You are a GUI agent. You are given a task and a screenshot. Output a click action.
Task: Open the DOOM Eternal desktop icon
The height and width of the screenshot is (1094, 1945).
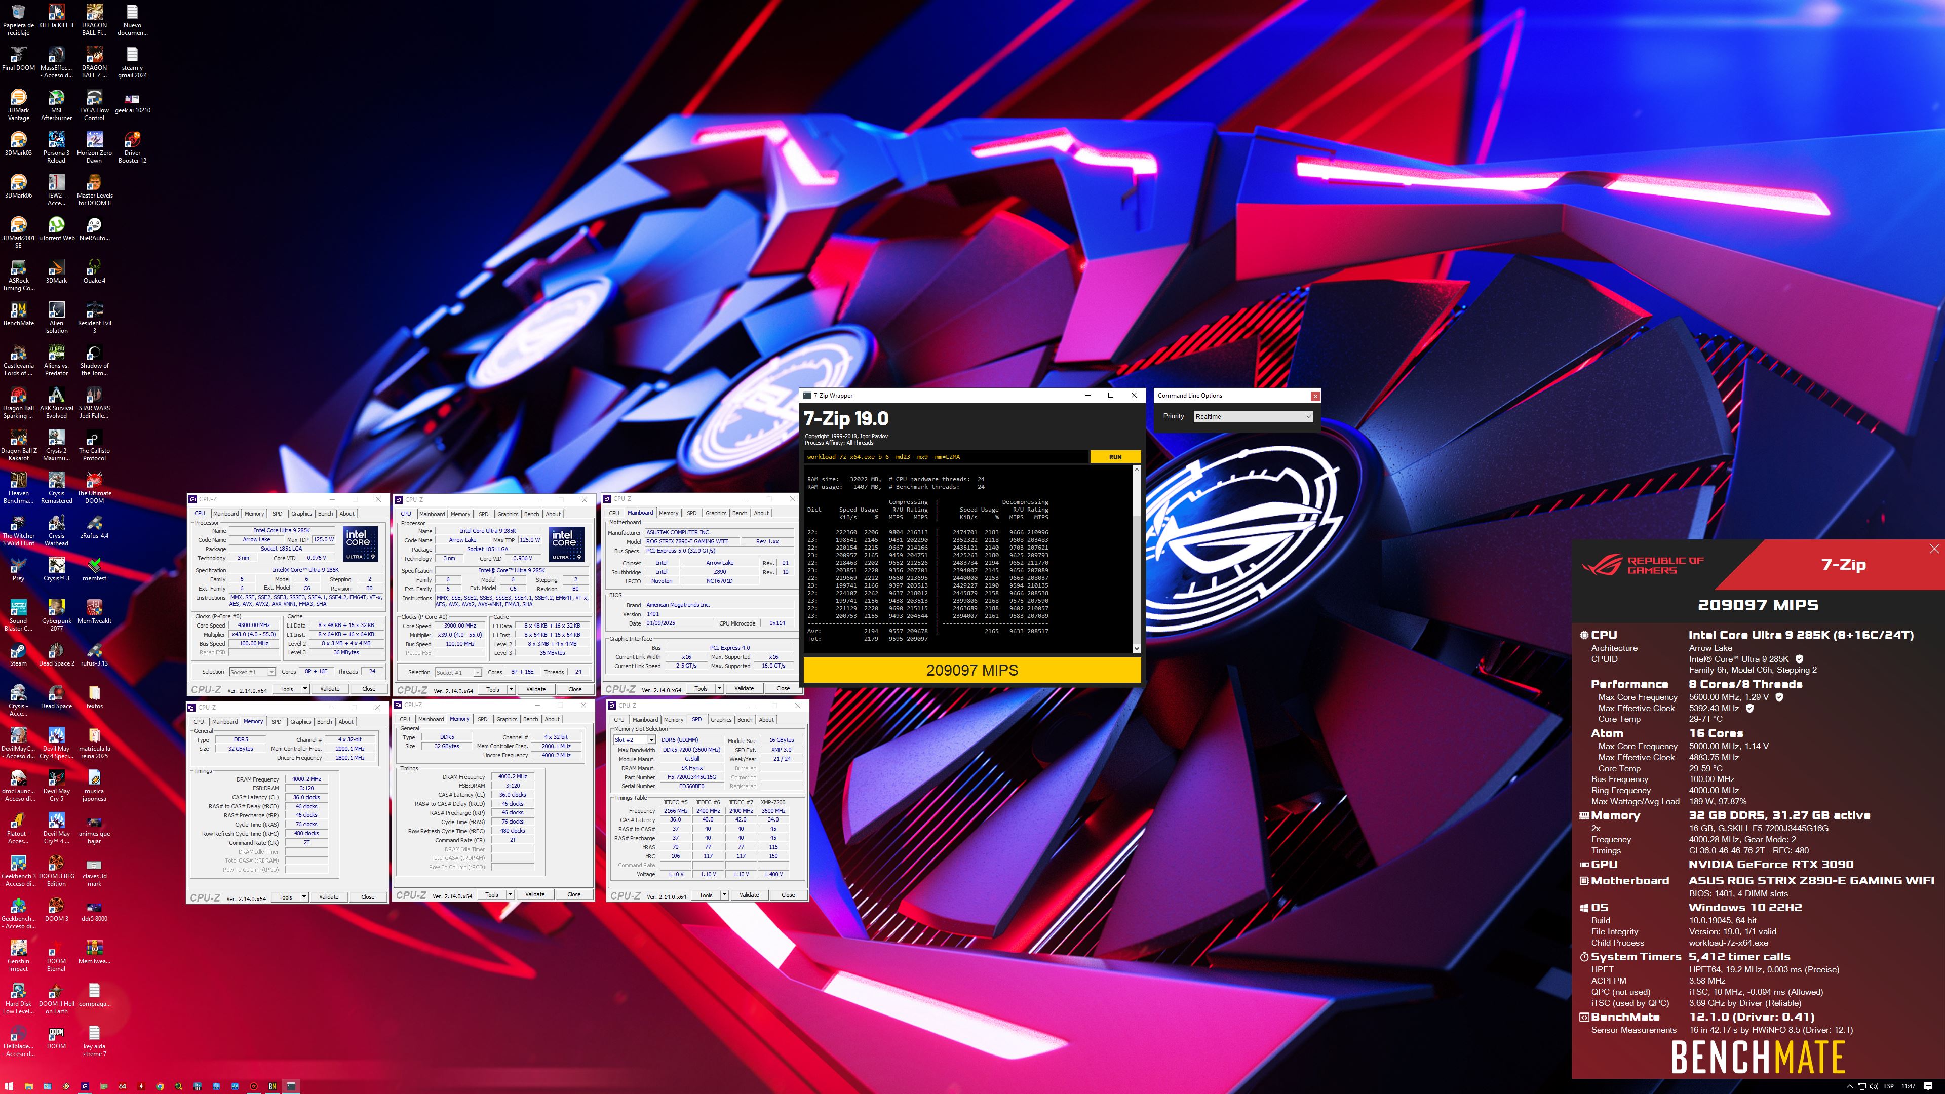(x=56, y=955)
